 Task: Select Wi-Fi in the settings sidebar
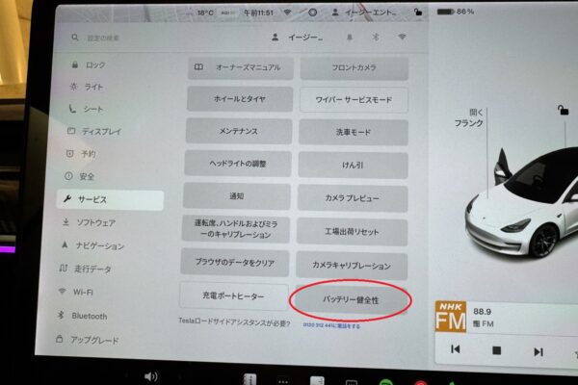[x=87, y=292]
